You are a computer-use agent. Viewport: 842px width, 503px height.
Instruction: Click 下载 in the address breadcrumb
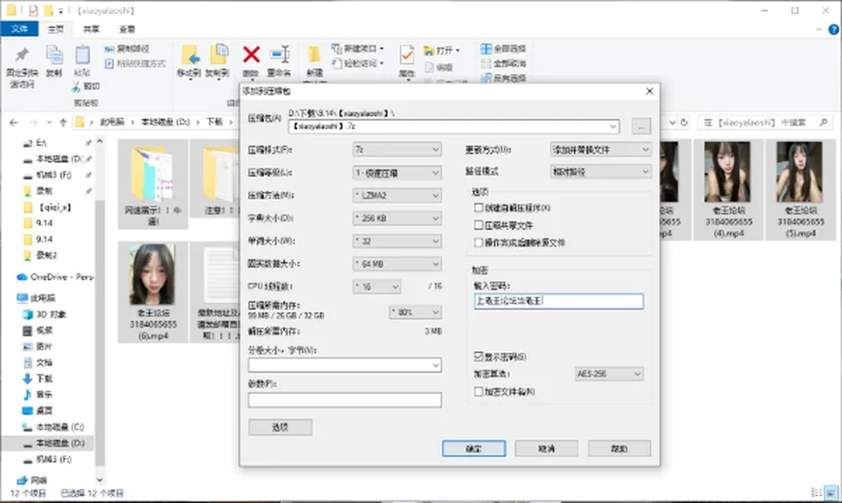[x=215, y=123]
